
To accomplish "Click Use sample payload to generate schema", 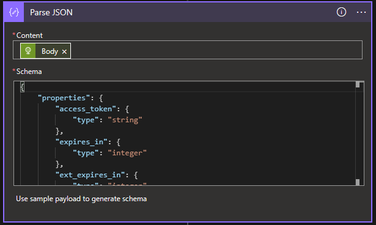I will coord(81,199).
